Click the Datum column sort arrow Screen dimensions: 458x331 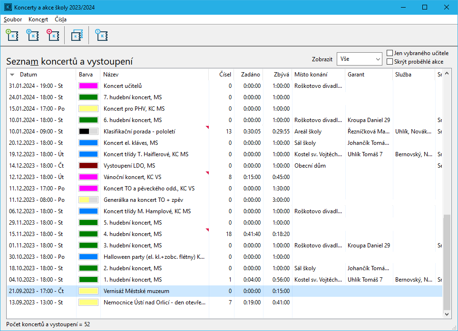(x=12, y=75)
